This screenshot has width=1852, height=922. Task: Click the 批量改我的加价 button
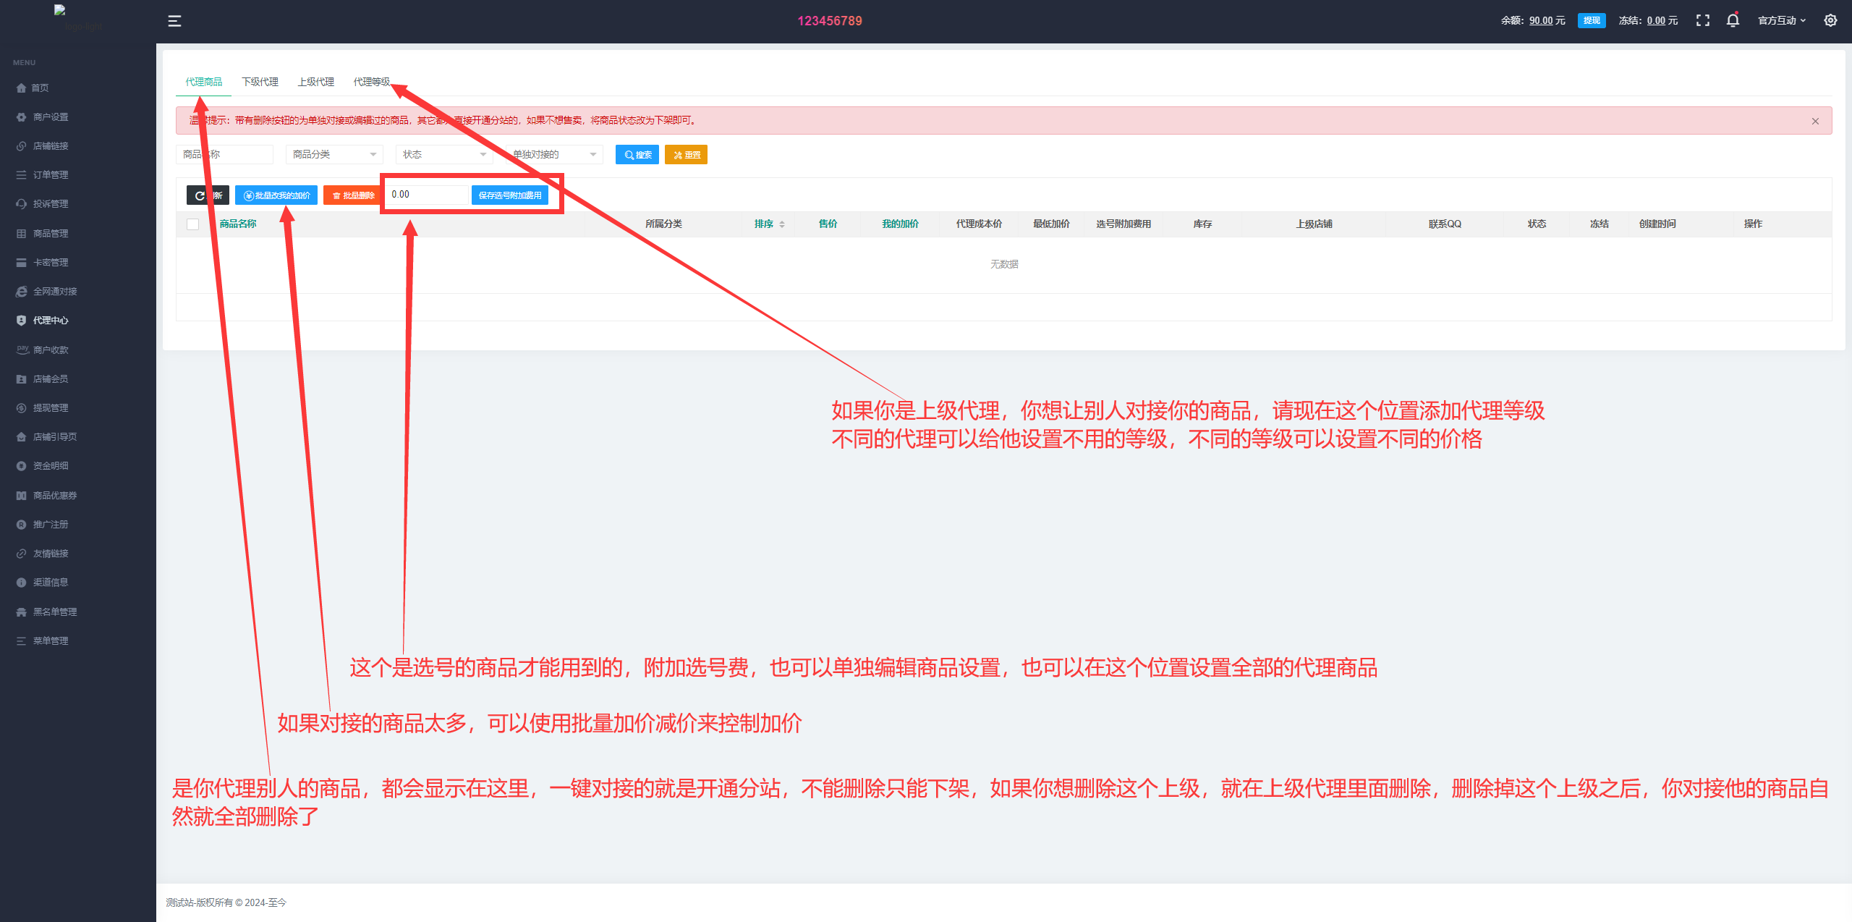click(276, 195)
